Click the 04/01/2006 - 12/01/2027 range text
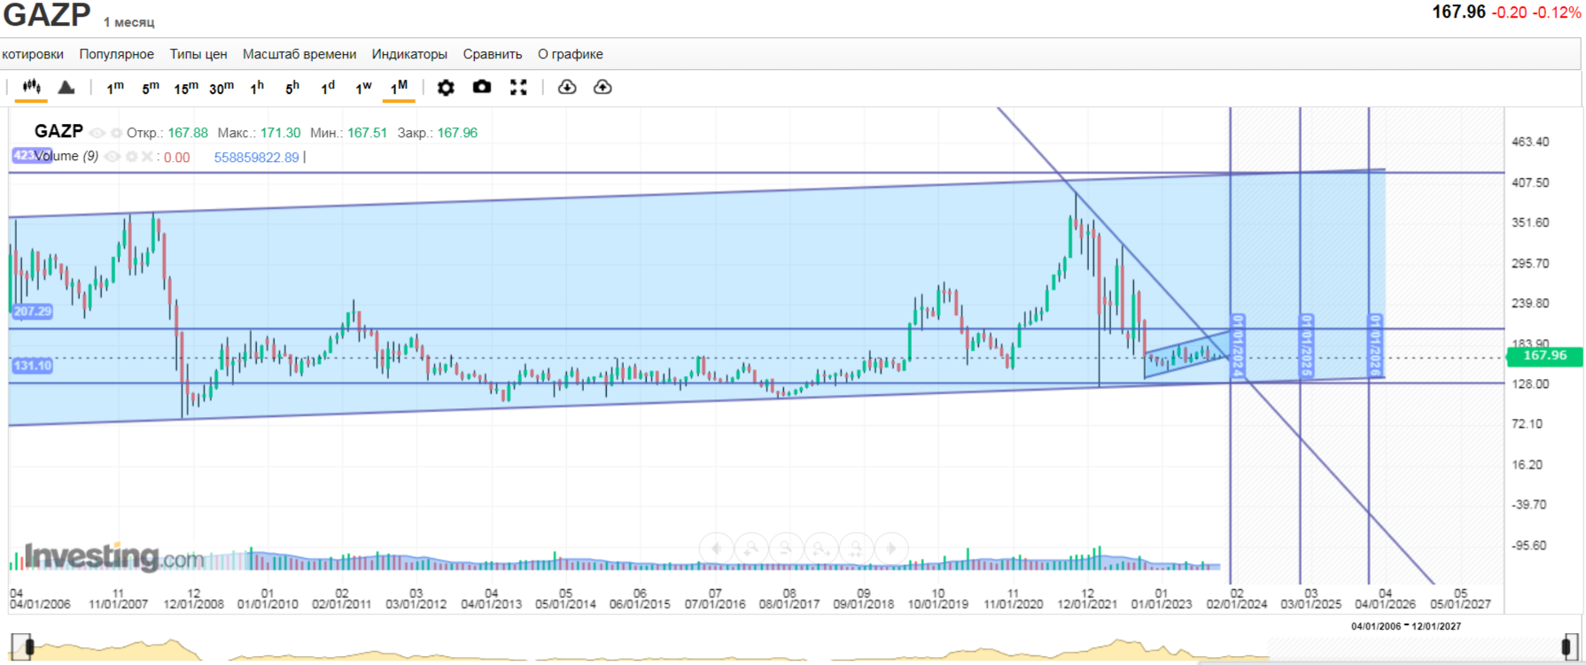 point(1406,626)
